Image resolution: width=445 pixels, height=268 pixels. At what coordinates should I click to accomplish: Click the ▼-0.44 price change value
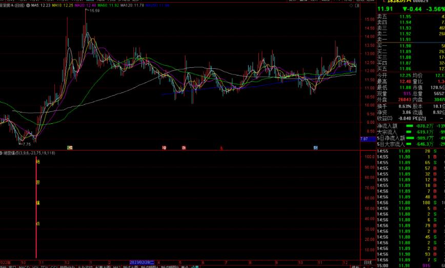412,9
